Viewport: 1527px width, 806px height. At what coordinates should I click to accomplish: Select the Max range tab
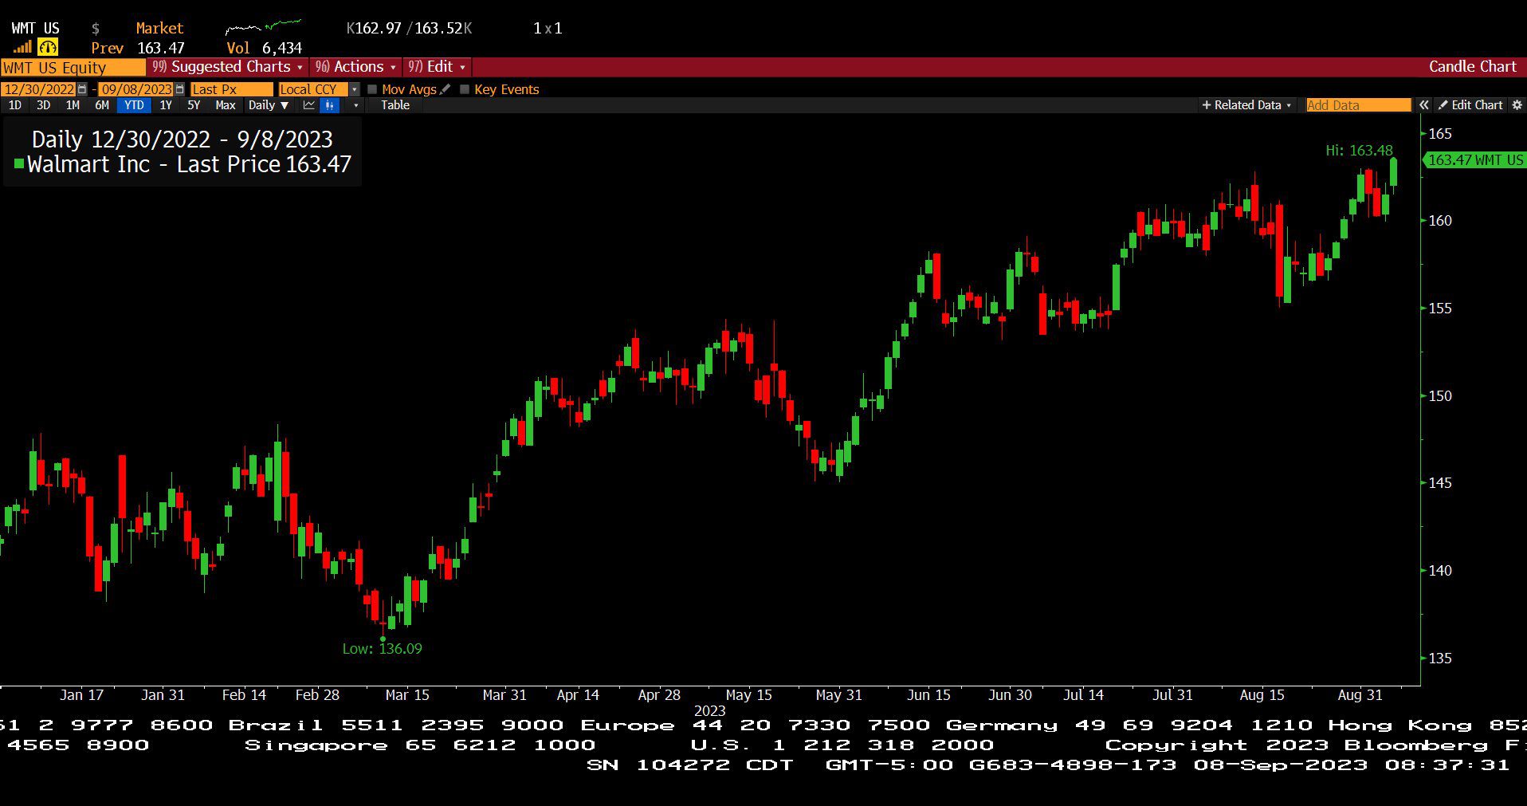[x=226, y=105]
